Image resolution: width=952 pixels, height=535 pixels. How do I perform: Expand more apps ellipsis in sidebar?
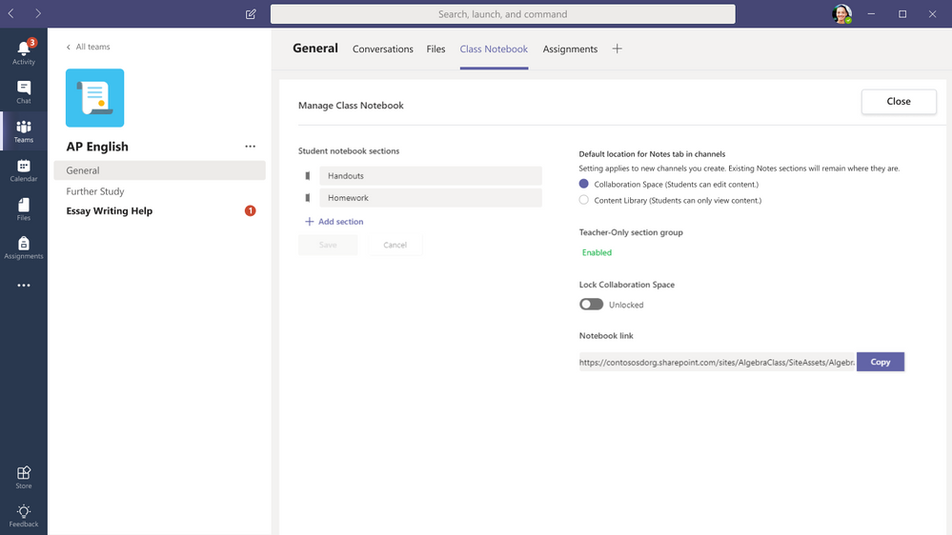[24, 286]
